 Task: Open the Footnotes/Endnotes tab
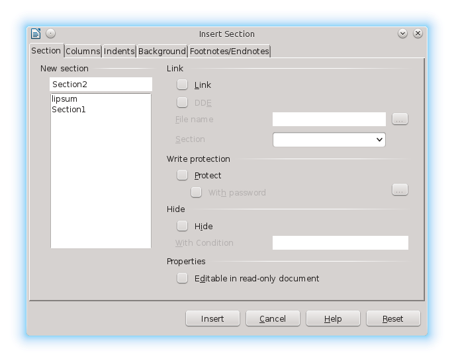click(x=229, y=51)
